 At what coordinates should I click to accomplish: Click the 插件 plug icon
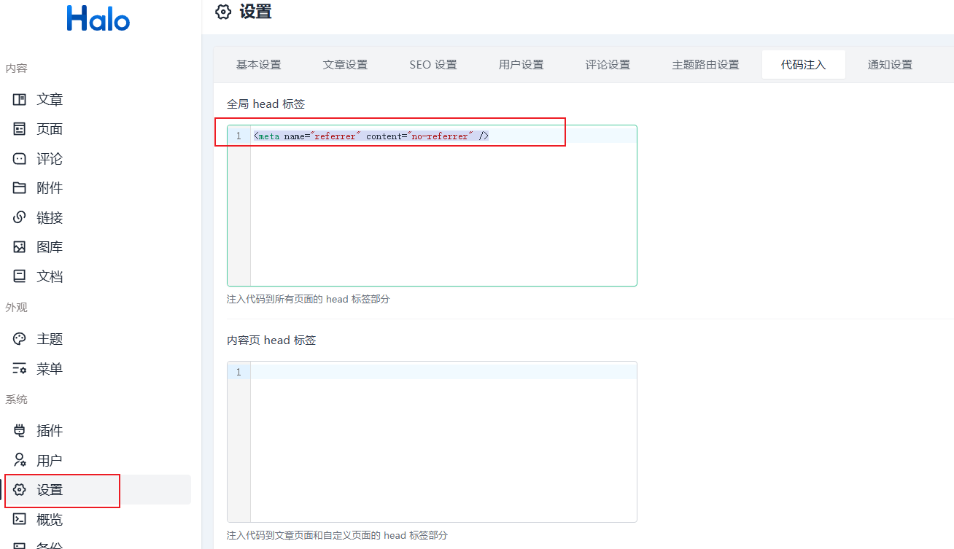pyautogui.click(x=20, y=431)
